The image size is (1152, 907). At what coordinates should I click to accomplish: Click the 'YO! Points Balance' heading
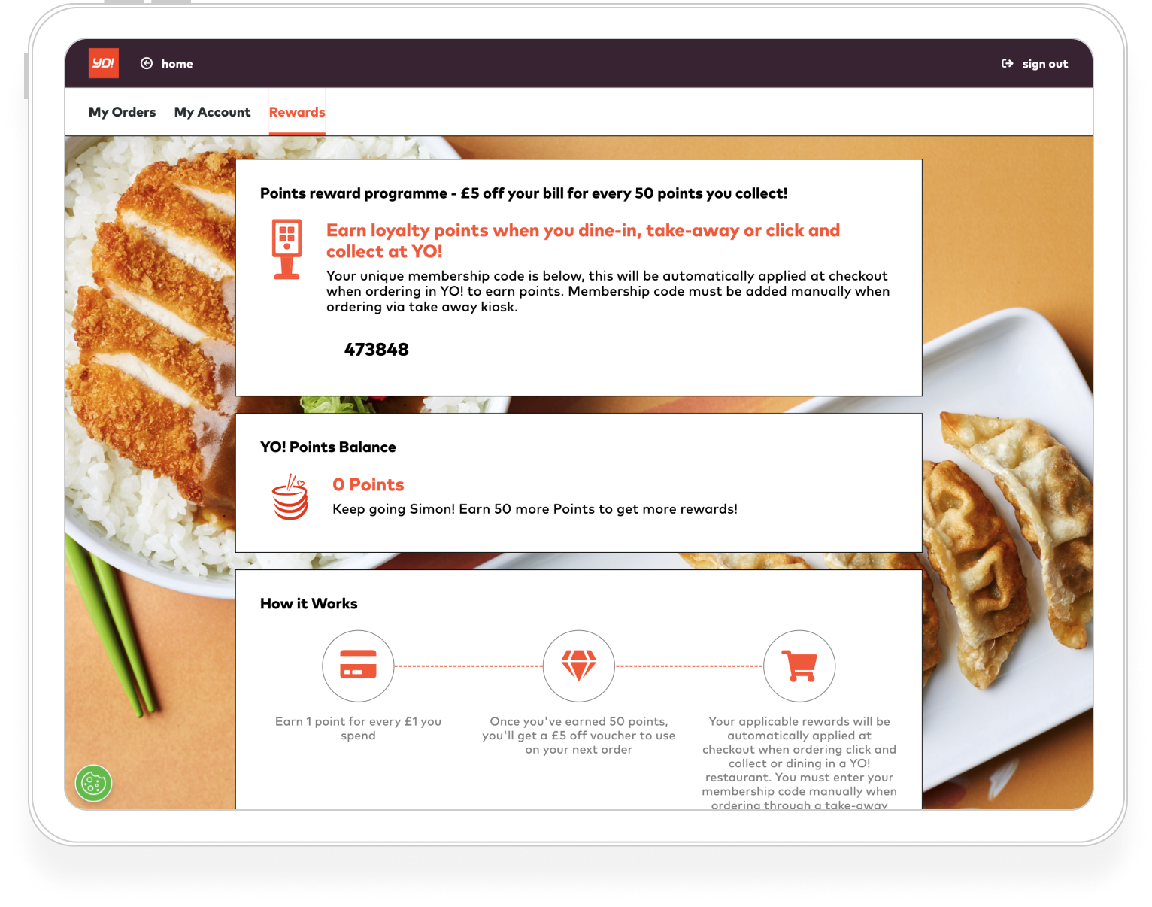tap(328, 447)
